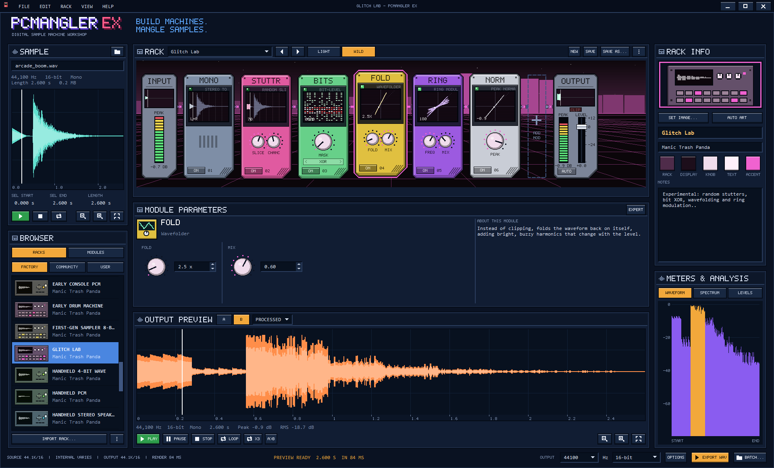Select the COMMUNITY browser filter
The width and height of the screenshot is (774, 468).
(x=67, y=267)
